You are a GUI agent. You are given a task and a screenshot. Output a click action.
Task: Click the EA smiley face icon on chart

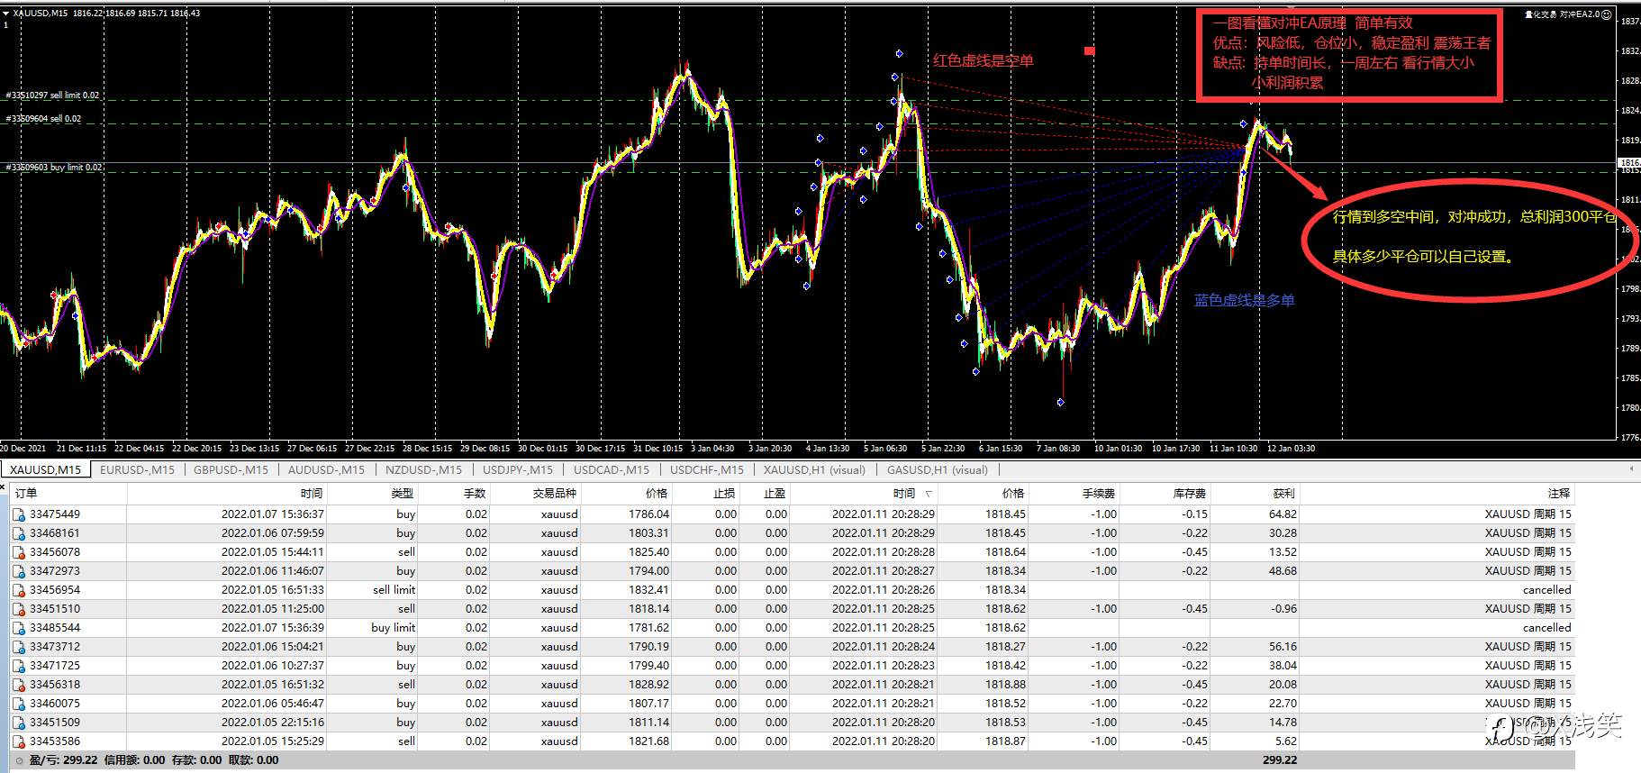(x=1607, y=14)
